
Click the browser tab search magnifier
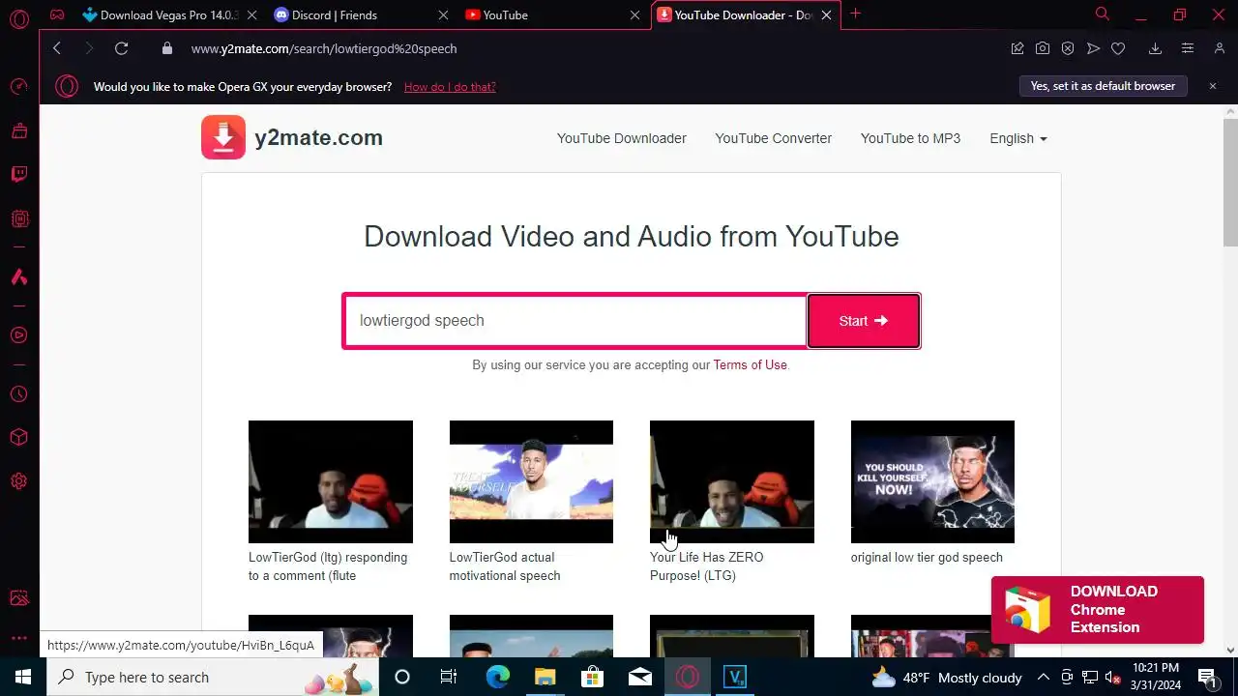click(x=1102, y=14)
